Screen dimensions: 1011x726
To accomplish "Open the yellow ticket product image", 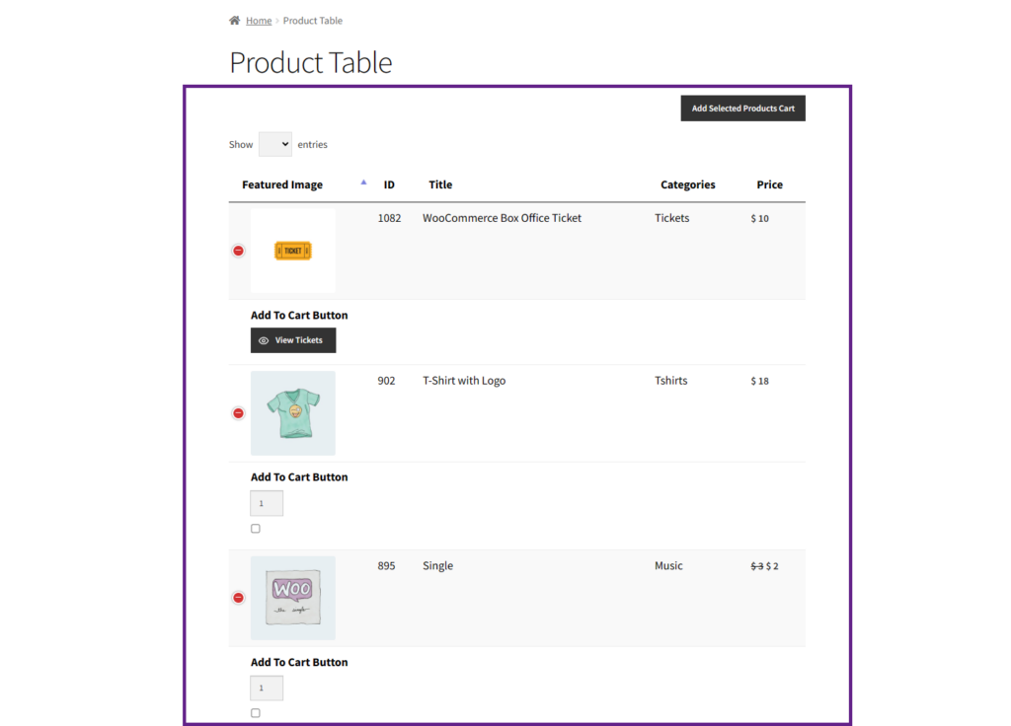I will 292,251.
